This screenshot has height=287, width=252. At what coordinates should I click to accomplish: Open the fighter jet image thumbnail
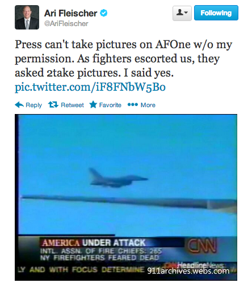click(126, 197)
